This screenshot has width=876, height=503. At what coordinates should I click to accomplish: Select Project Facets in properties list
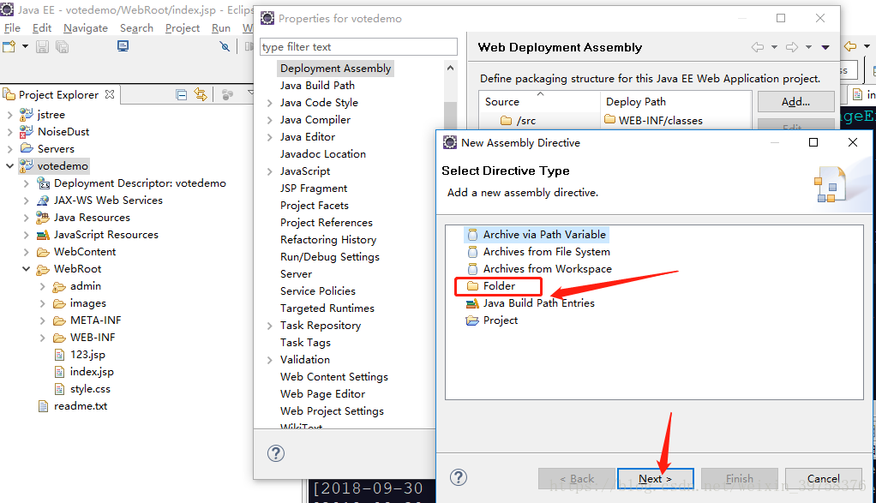(315, 206)
